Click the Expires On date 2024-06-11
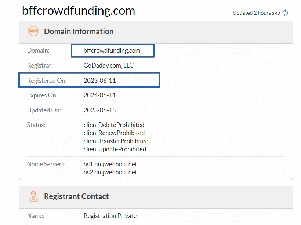Image resolution: width=301 pixels, height=225 pixels. tap(99, 95)
